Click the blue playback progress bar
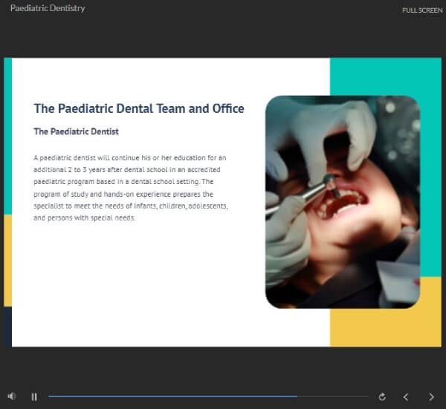This screenshot has width=446, height=409. coord(208,396)
